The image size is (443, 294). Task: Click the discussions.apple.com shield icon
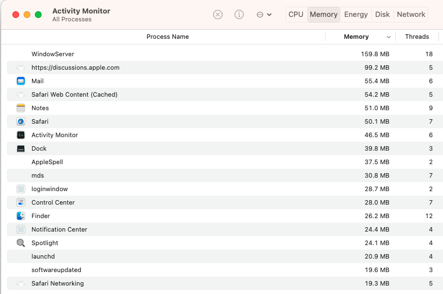tap(21, 67)
